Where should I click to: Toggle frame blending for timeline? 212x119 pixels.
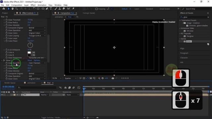tap(69, 88)
